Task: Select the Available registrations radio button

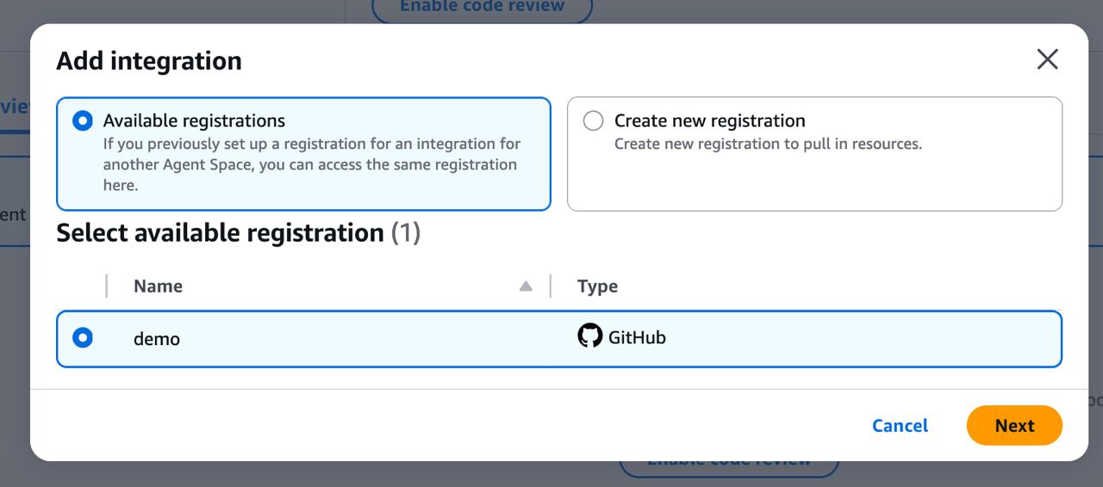Action: (x=83, y=121)
